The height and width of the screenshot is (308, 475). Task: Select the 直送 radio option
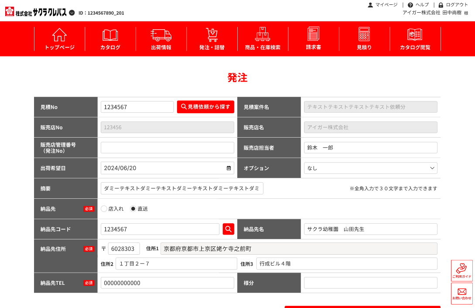[133, 209]
